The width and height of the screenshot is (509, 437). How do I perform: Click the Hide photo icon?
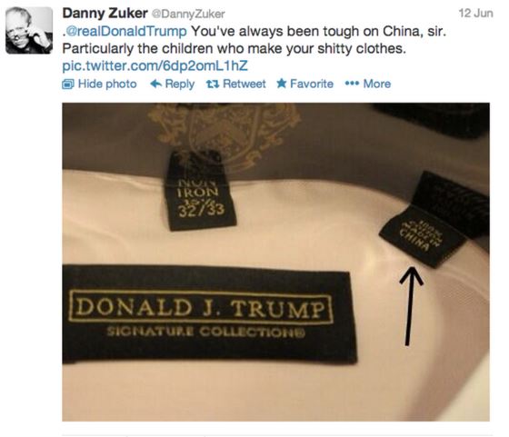coord(68,84)
